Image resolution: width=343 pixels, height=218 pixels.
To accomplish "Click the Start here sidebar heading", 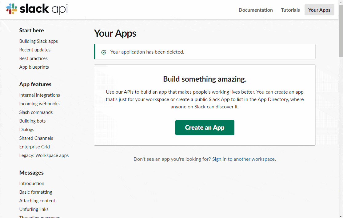I will (31, 30).
